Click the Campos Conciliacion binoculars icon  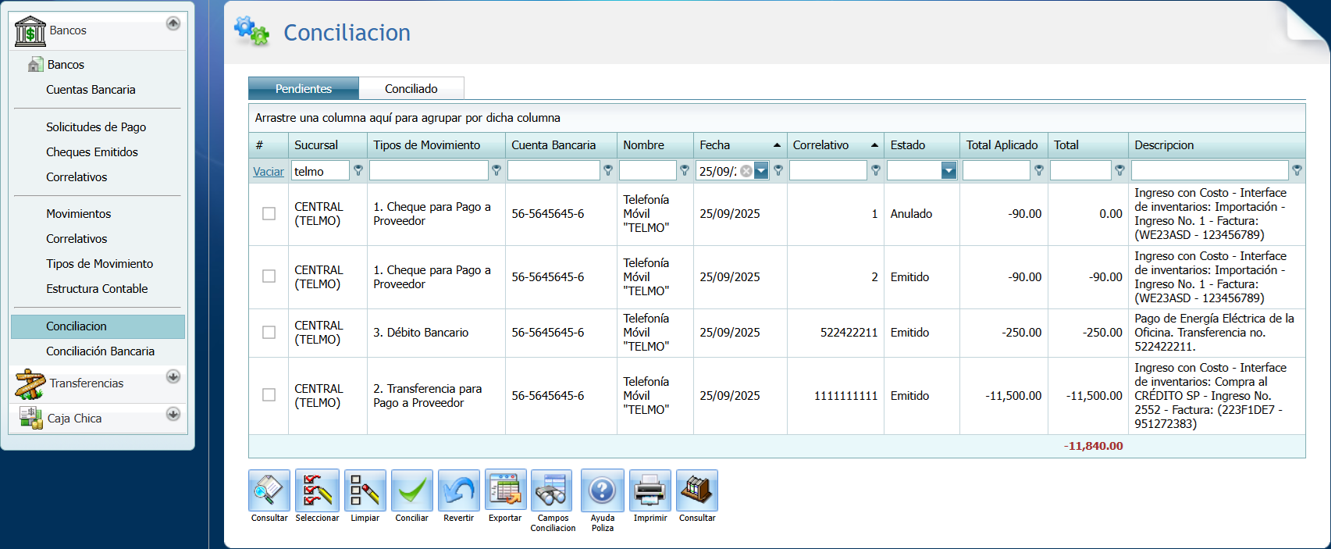(x=552, y=490)
